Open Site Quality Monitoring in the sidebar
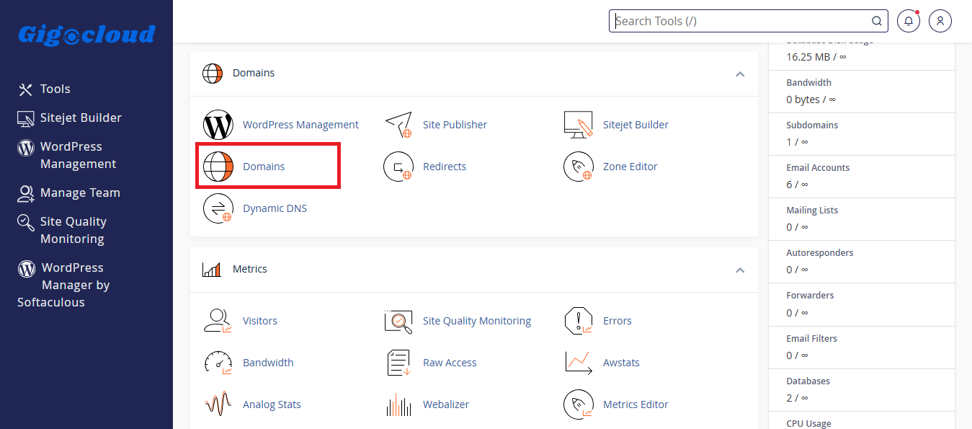 tap(62, 230)
